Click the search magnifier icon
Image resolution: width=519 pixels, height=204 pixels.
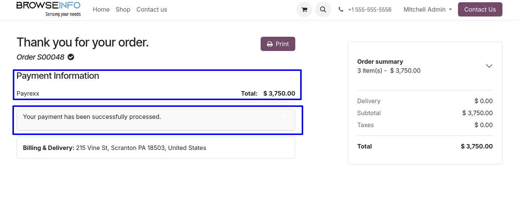[x=323, y=10]
